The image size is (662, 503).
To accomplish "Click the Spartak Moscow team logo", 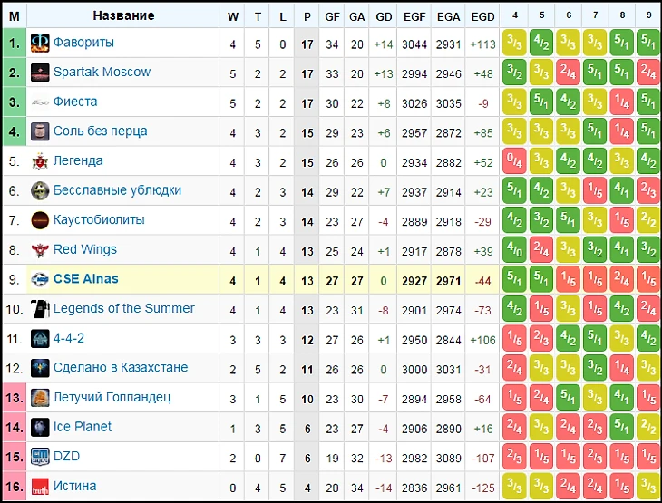I will click(x=40, y=73).
